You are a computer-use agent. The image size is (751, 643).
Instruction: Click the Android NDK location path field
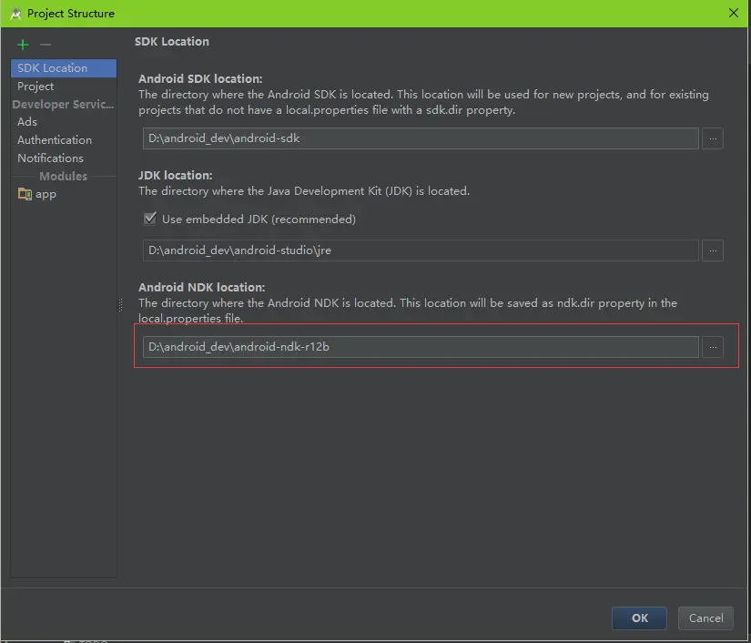click(421, 347)
